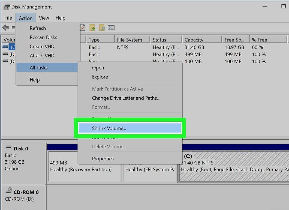Click the NTFS file system cell
Image resolution: width=289 pixels, height=210 pixels.
click(123, 47)
